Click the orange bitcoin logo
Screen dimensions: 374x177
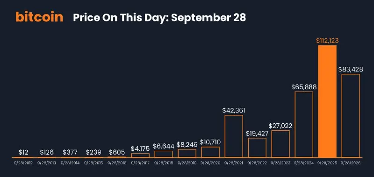(39, 17)
